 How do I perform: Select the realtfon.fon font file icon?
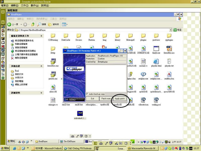click(169, 74)
